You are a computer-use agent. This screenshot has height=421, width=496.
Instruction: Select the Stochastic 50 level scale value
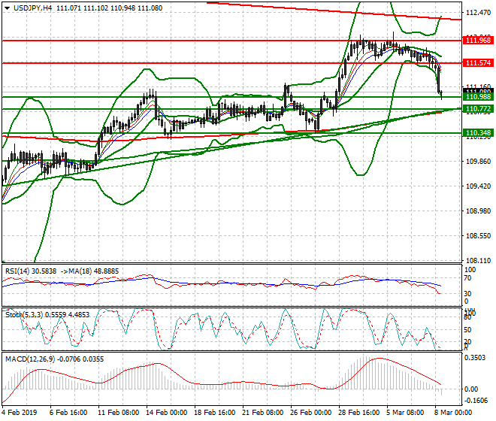coord(467,330)
